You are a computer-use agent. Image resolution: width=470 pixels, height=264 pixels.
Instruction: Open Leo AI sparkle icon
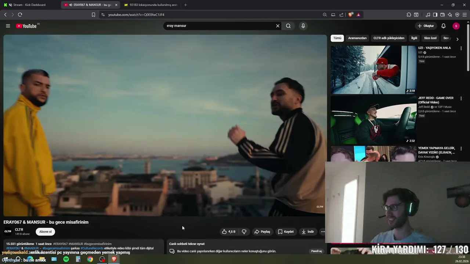click(x=450, y=15)
